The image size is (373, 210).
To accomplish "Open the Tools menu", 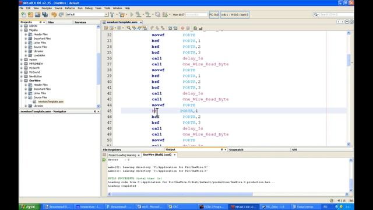I will (107, 8).
